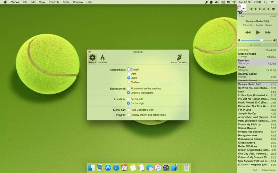Open Messages from the Dock
Image resolution: width=278 pixels, height=173 pixels.
[149, 167]
